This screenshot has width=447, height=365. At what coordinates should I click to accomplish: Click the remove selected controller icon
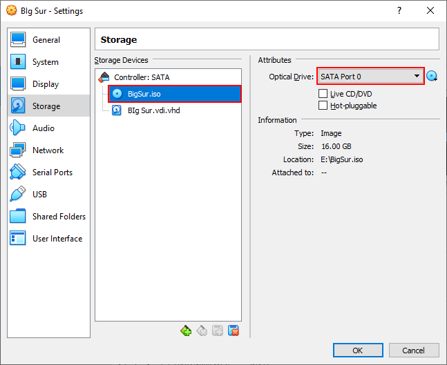202,331
